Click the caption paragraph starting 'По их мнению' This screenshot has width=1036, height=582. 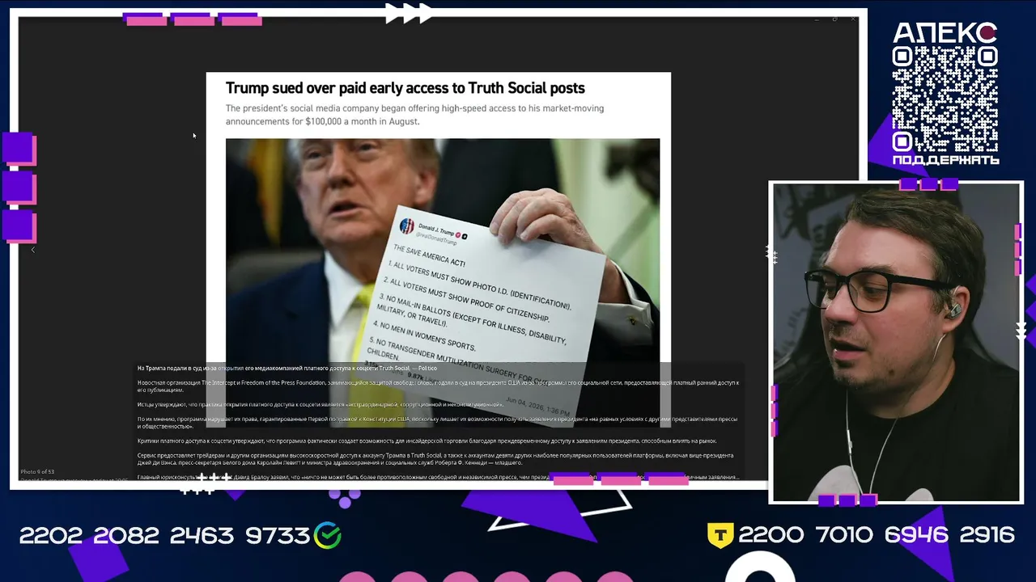(437, 422)
